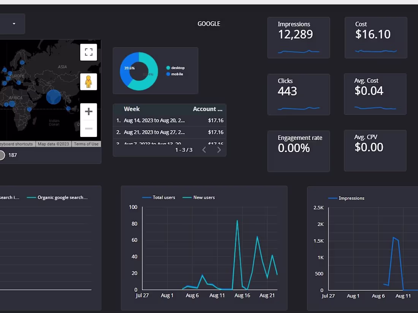Select the Street View Pegman on the map

tap(89, 81)
